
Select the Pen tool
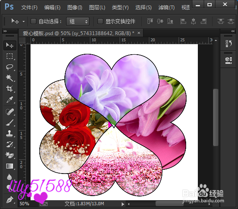10,200
